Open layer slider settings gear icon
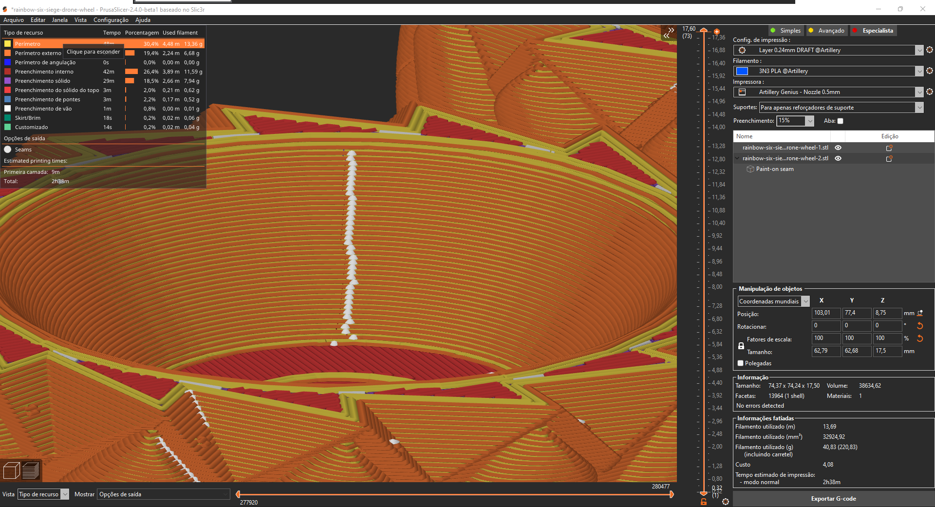This screenshot has width=935, height=507. 726,502
